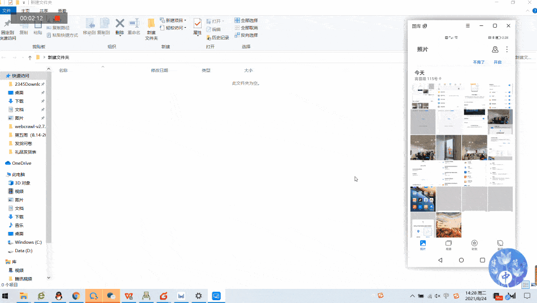Open File Explorer Help icon
The height and width of the screenshot is (303, 537).
pyautogui.click(x=534, y=11)
